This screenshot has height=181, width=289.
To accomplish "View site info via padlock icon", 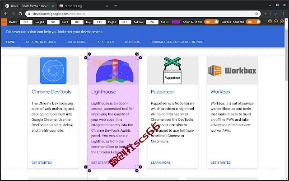I will (29, 14).
